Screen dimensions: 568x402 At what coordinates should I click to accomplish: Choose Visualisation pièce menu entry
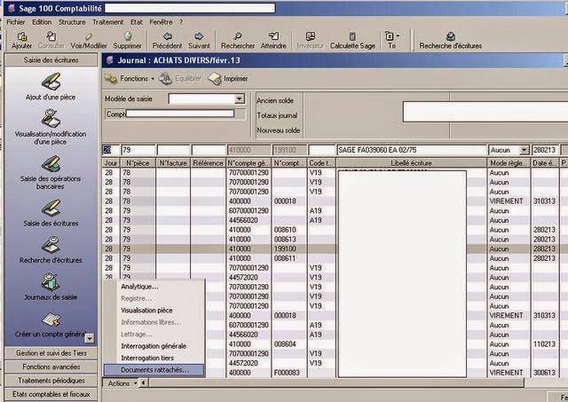coord(154,311)
